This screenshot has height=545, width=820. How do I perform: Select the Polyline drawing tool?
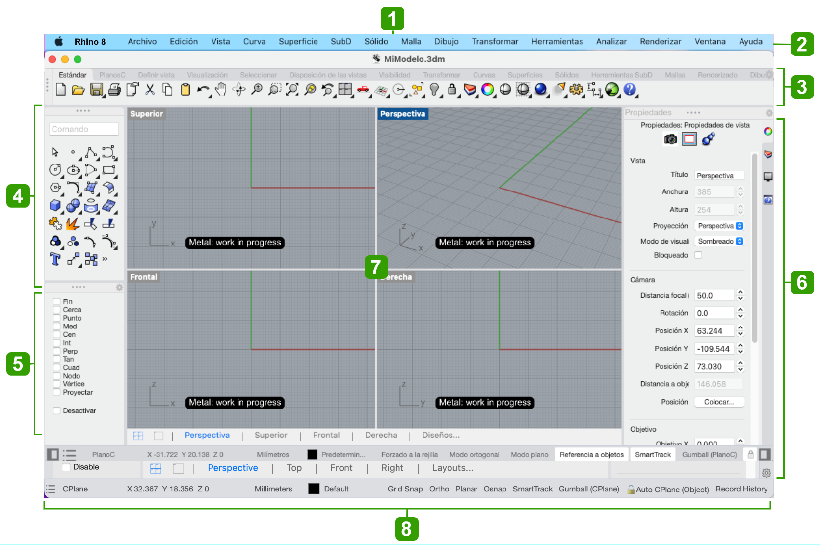91,152
